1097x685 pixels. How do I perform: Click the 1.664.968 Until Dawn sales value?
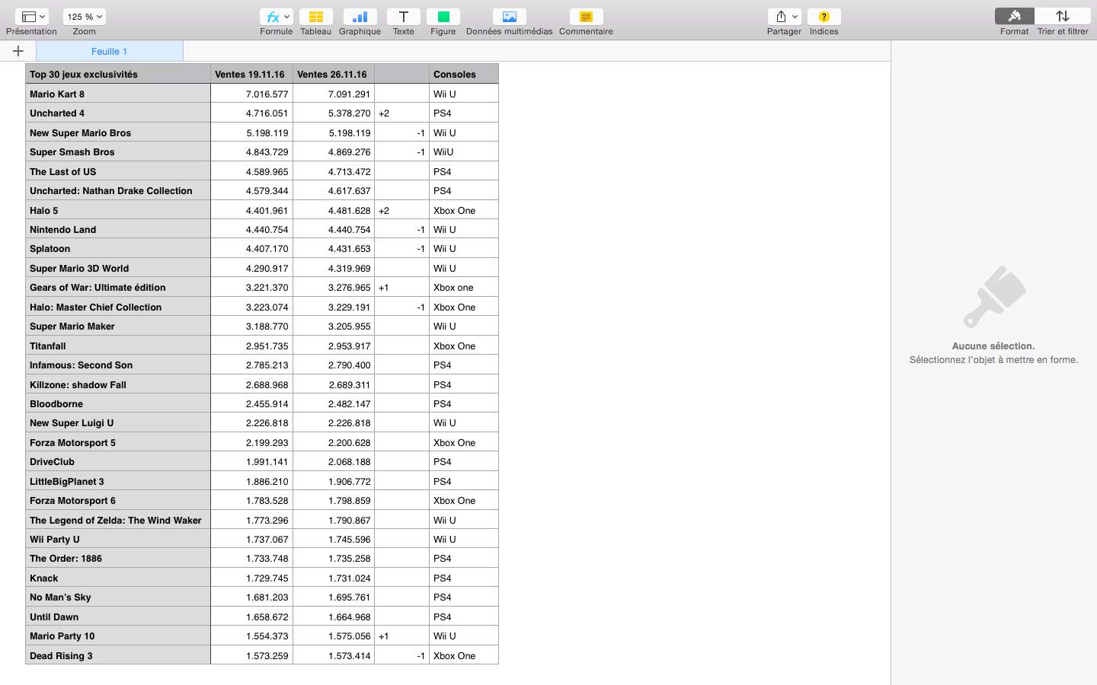click(334, 616)
